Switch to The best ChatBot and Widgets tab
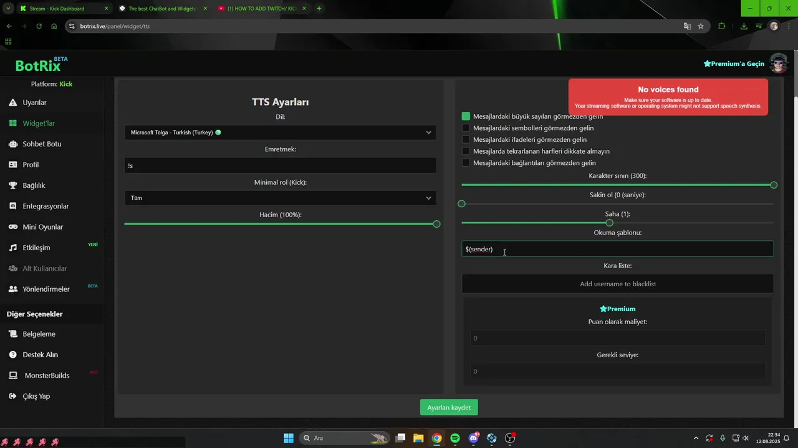 tap(162, 9)
